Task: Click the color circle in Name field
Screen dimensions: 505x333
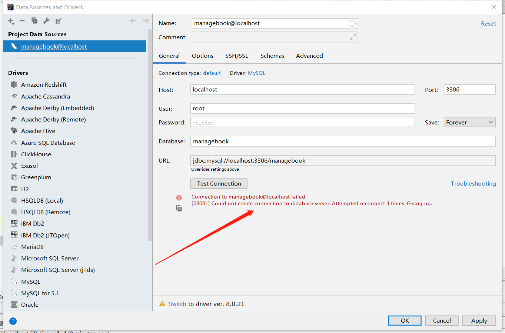Action: (x=352, y=23)
